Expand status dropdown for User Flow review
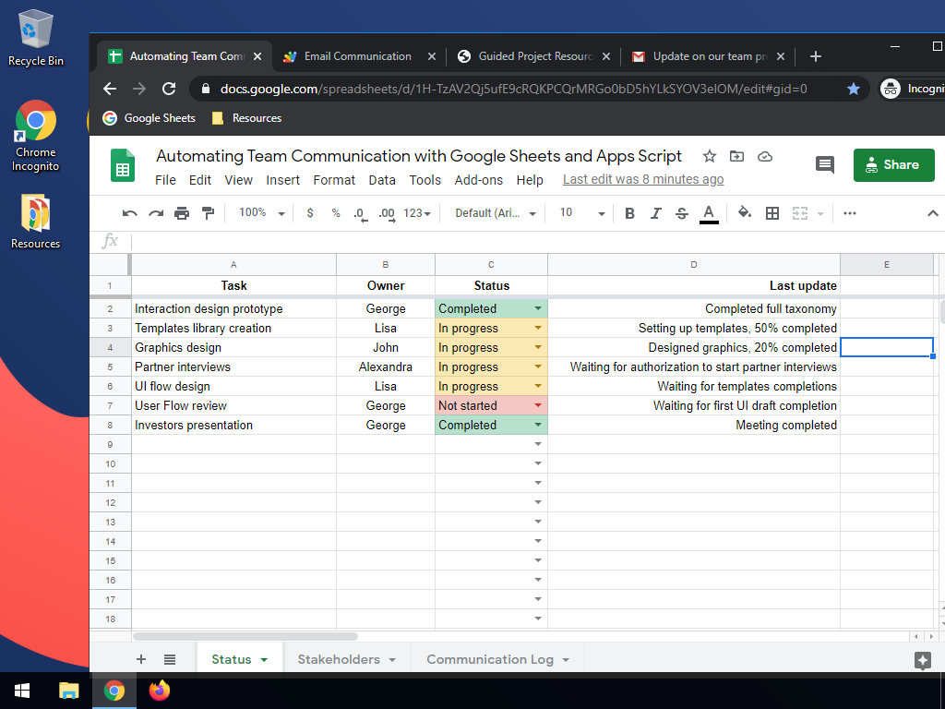The height and width of the screenshot is (709, 945). pyautogui.click(x=538, y=405)
